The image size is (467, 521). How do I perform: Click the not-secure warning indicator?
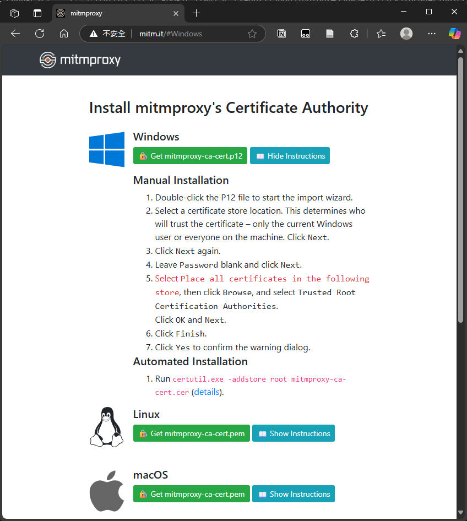[107, 34]
